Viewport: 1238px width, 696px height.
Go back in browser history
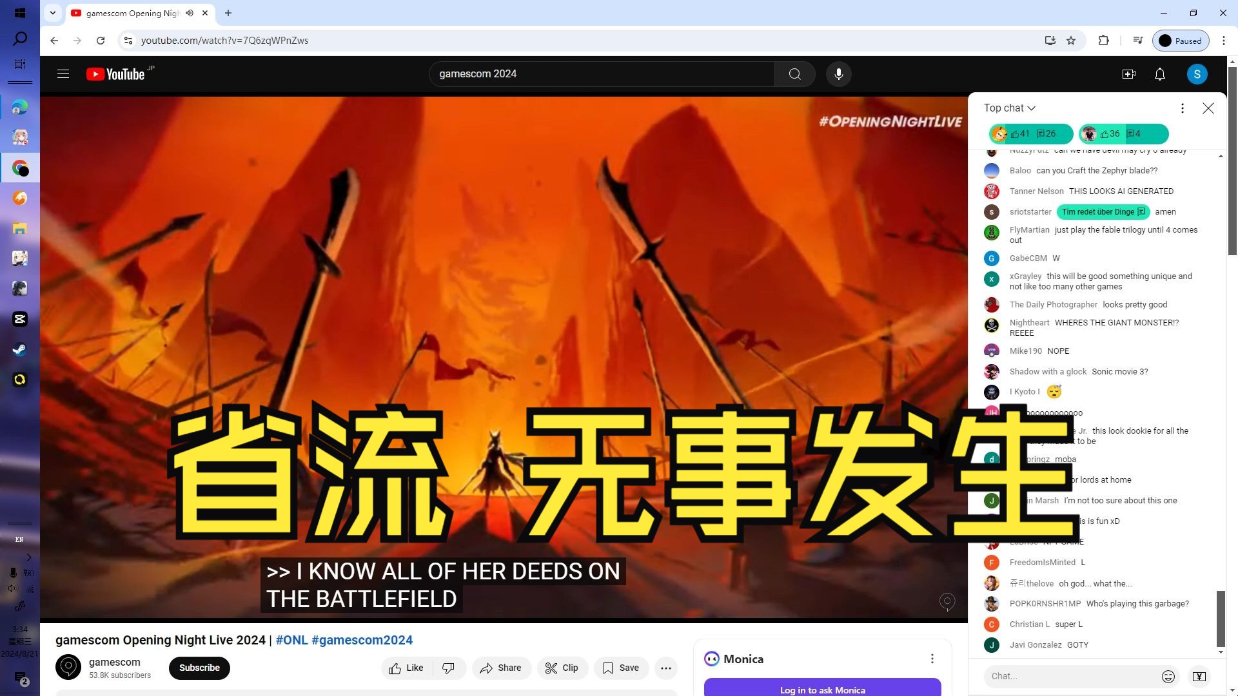click(x=54, y=41)
